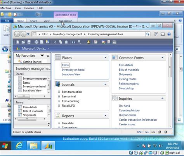Click the alert bell toolbar icon

click(89, 42)
